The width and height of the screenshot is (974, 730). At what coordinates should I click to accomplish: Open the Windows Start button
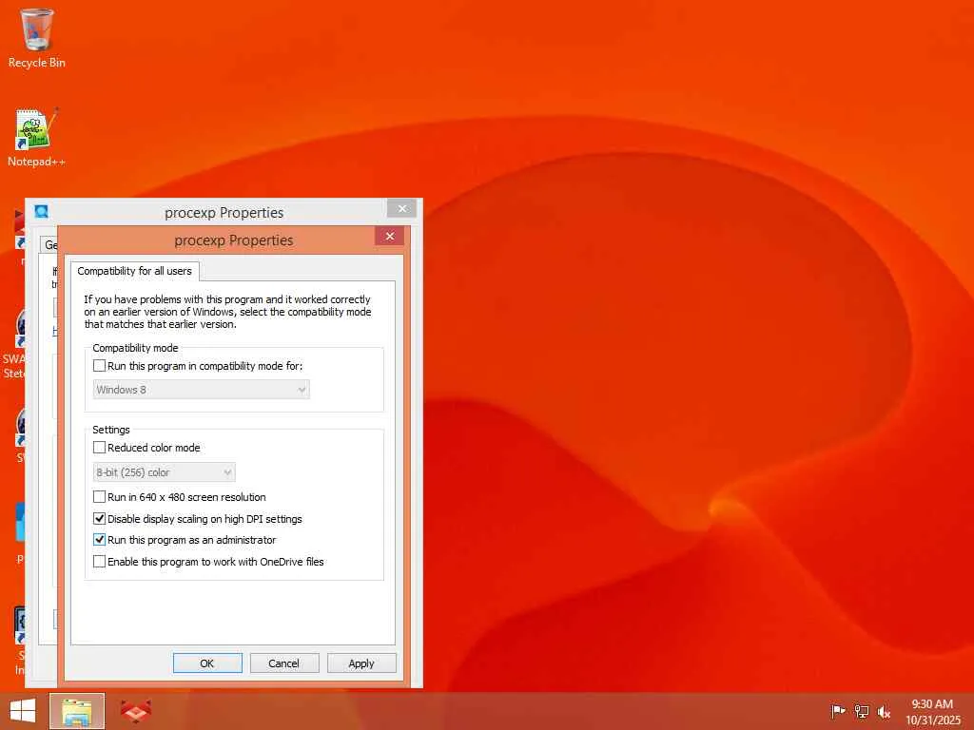click(23, 711)
